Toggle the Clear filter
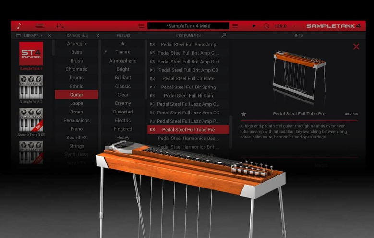The height and width of the screenshot is (238, 374). point(123,95)
